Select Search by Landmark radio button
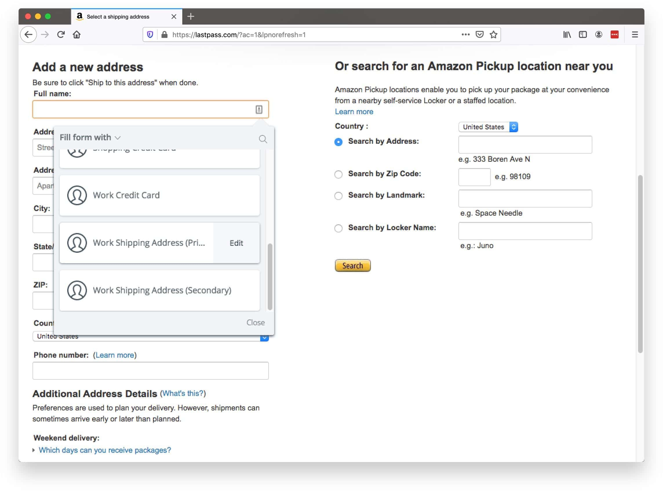This screenshot has height=491, width=663. [338, 196]
